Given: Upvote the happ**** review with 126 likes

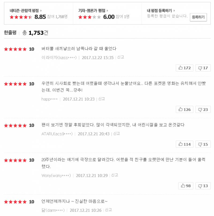Looking at the screenshot, I should point(185,109).
